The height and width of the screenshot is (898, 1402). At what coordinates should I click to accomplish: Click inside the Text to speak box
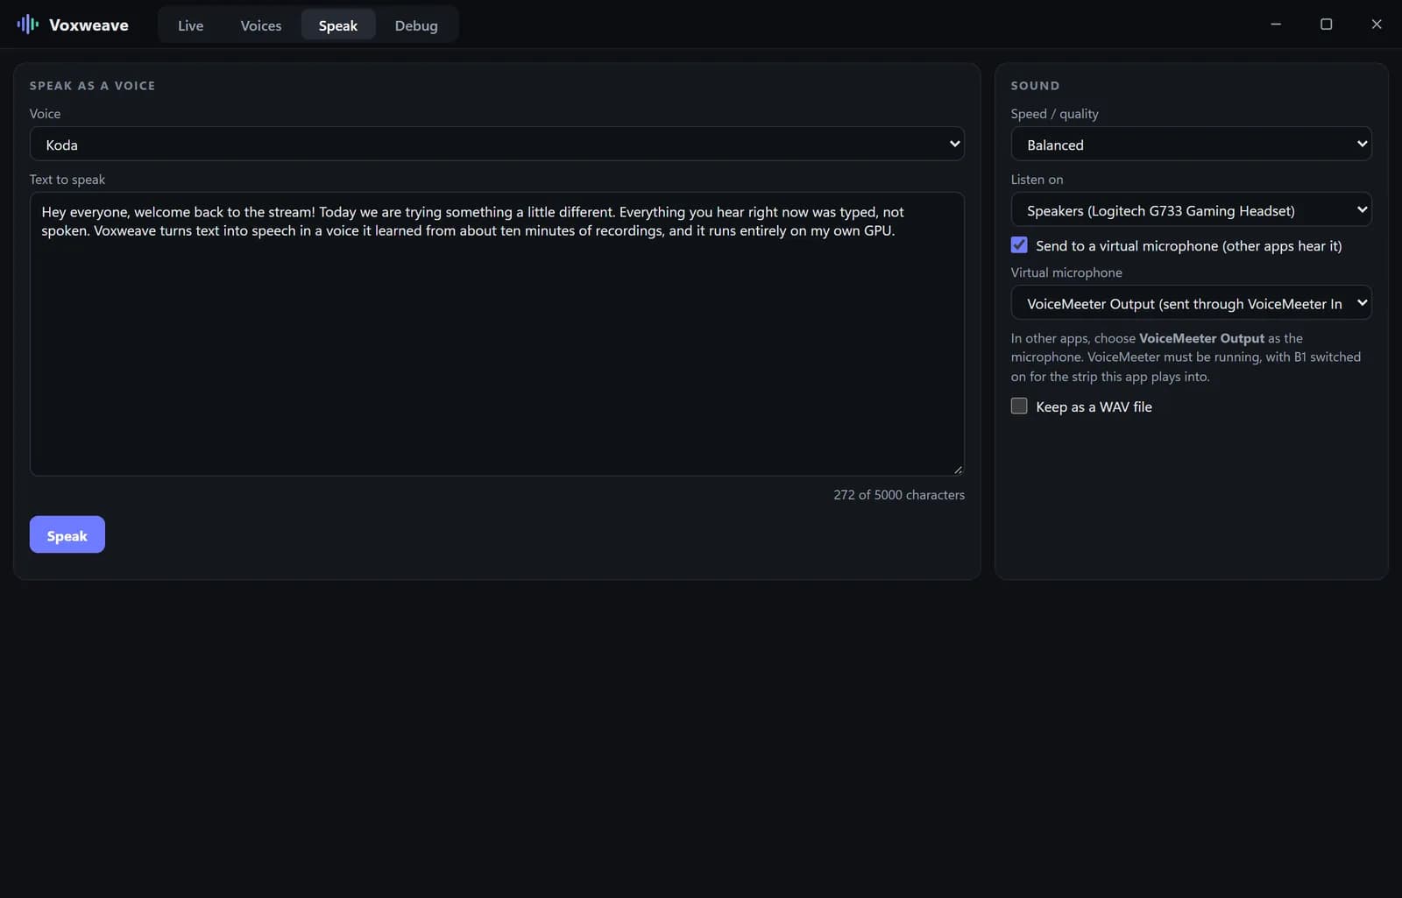click(x=497, y=334)
